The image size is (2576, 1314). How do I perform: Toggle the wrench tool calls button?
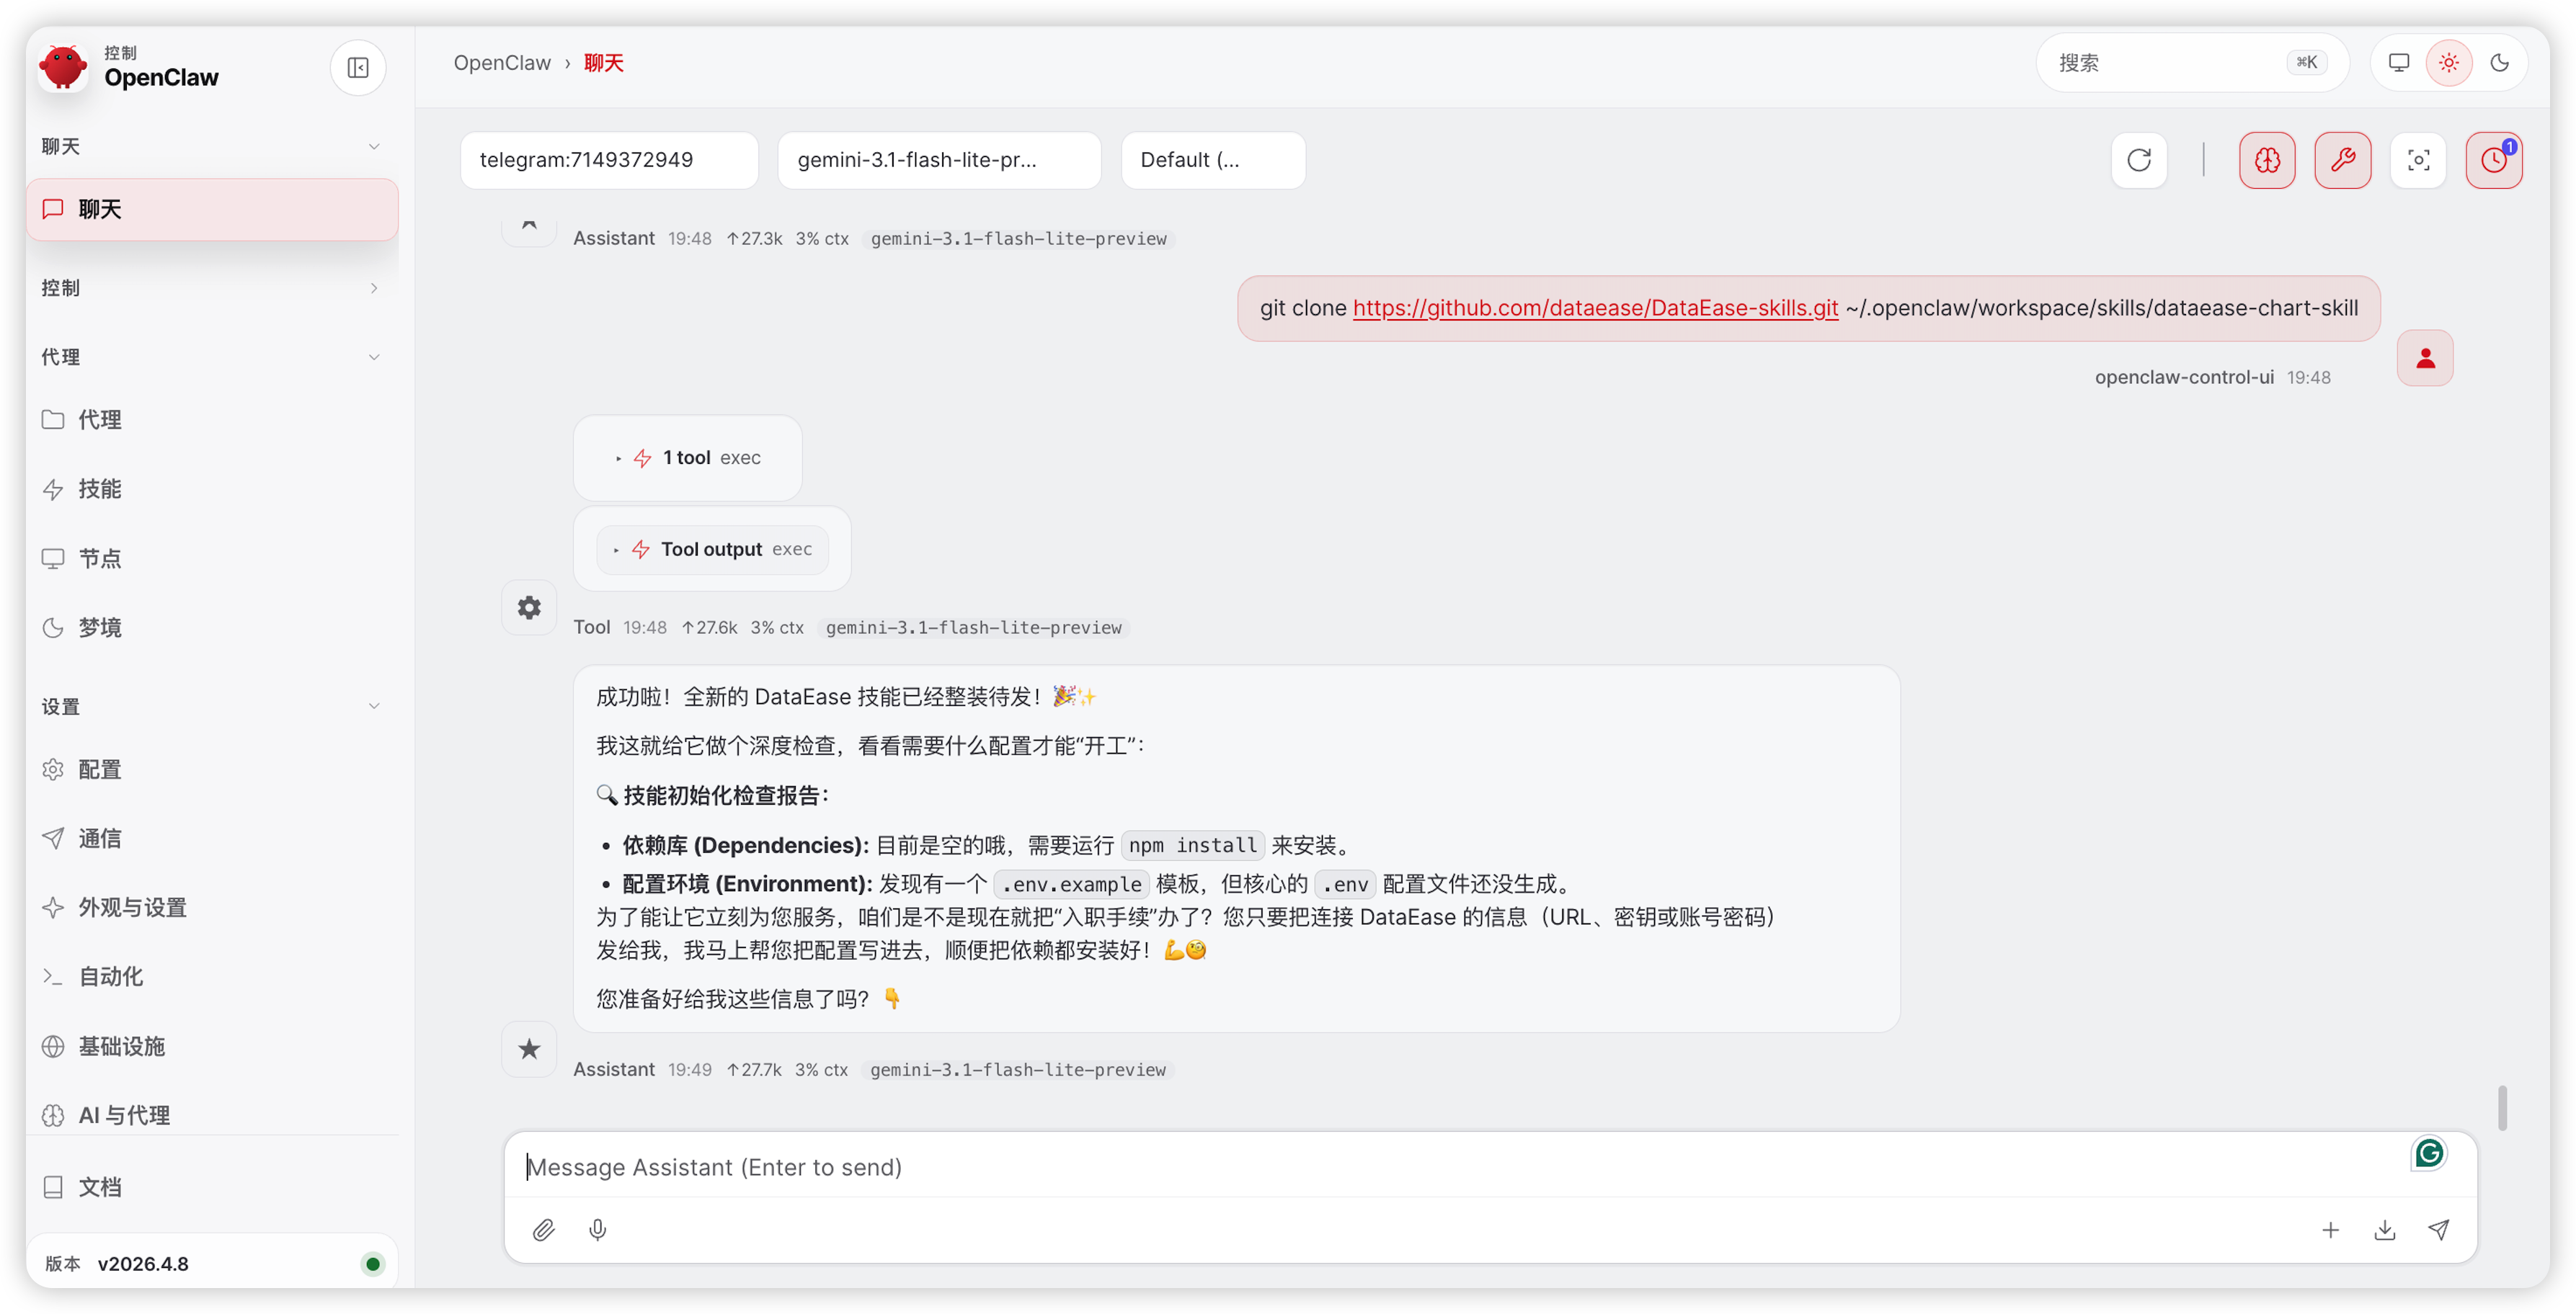click(x=2343, y=160)
